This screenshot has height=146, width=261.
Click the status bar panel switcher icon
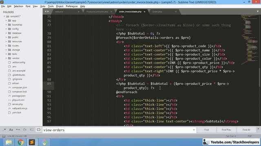pyautogui.click(x=4, y=136)
